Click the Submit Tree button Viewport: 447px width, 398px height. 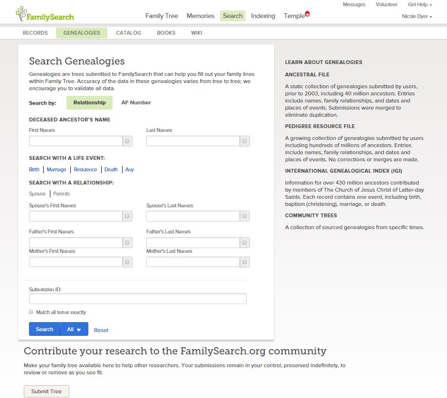pyautogui.click(x=47, y=391)
